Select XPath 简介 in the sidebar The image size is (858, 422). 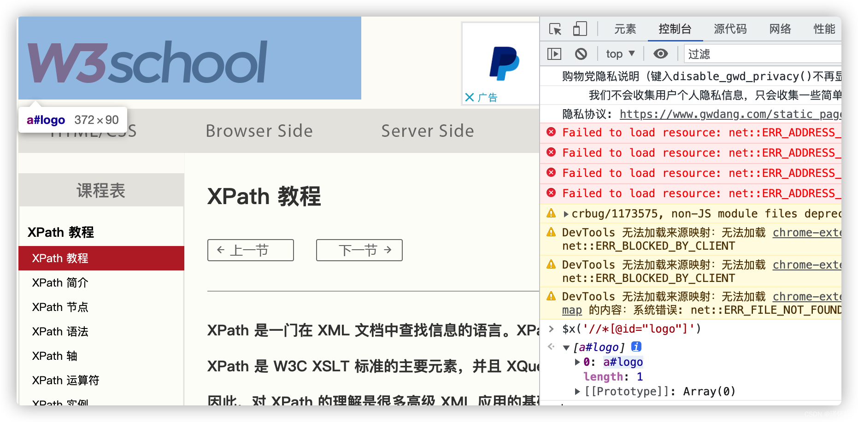[60, 282]
